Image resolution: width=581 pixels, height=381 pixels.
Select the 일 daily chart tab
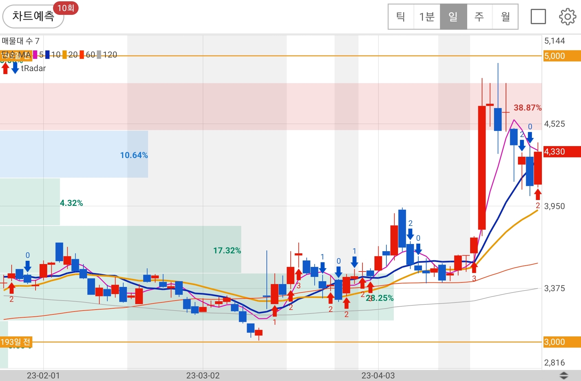tap(453, 17)
